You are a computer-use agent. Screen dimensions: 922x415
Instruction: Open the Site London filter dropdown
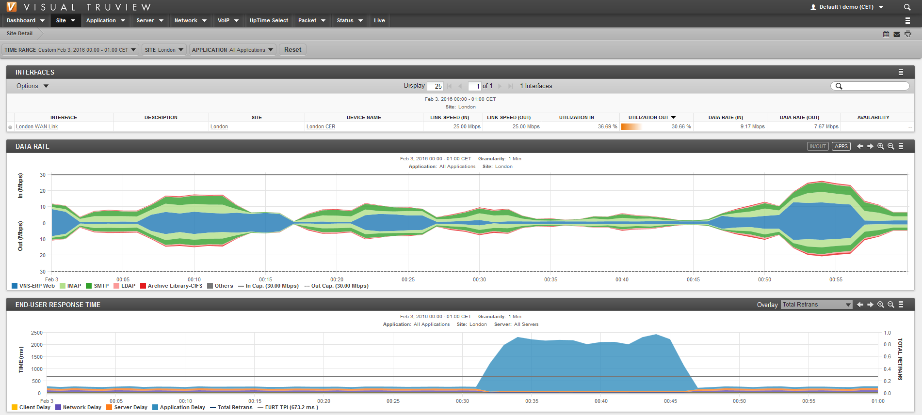click(164, 50)
